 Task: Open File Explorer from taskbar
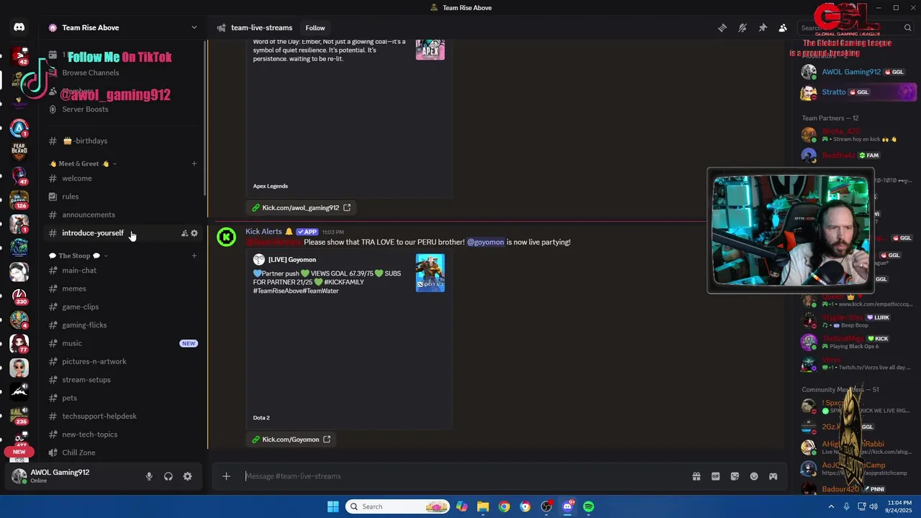click(x=483, y=506)
